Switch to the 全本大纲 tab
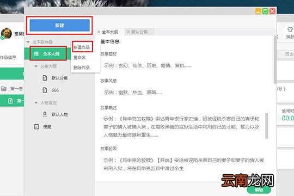The width and height of the screenshot is (294, 196). click(110, 32)
